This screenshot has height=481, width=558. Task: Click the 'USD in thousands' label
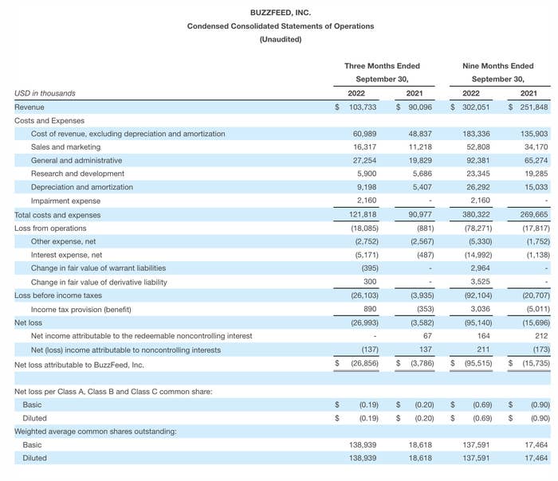coord(45,93)
